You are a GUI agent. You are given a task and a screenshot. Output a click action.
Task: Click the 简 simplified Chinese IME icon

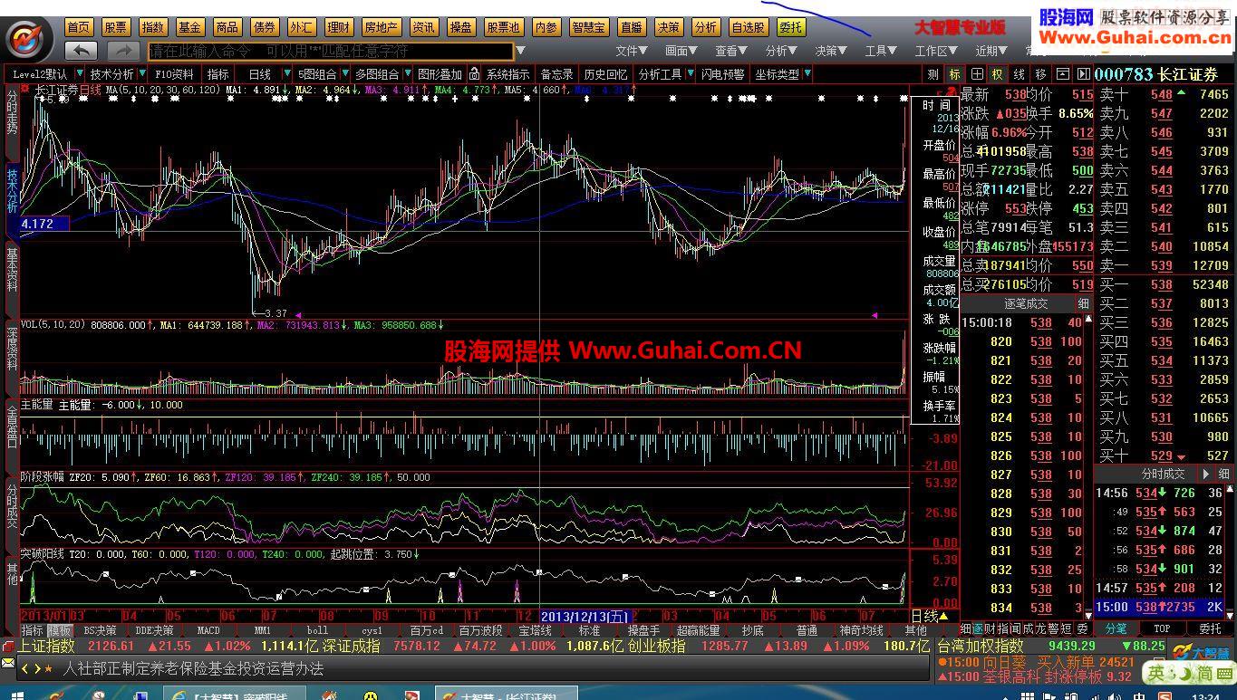pyautogui.click(x=1204, y=674)
